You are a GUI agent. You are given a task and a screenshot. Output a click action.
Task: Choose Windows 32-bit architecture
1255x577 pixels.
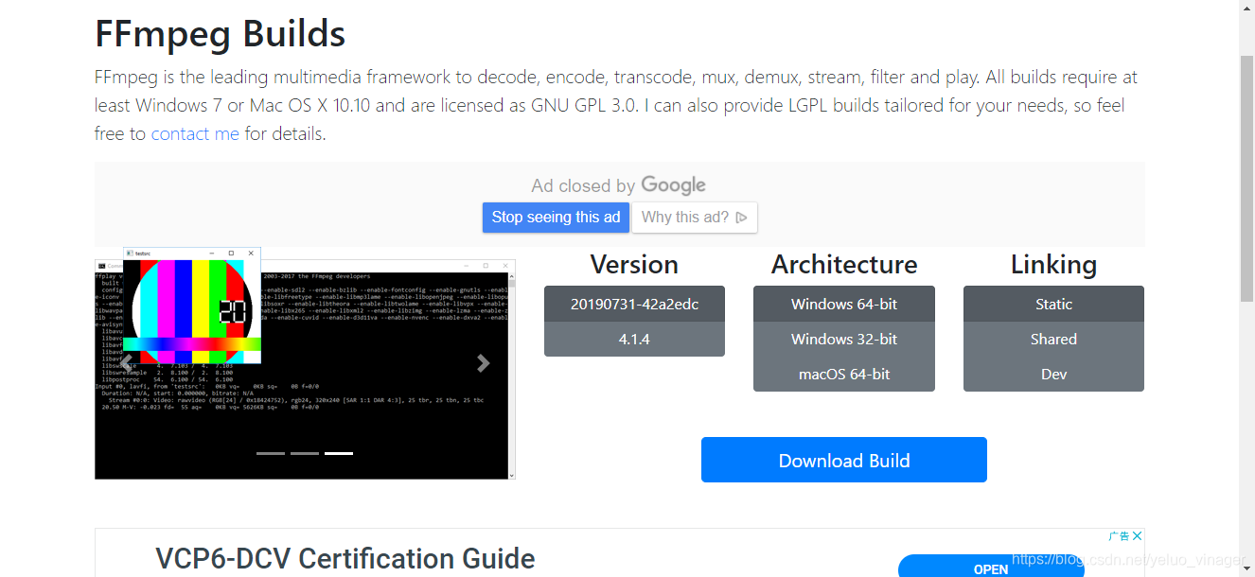(844, 339)
